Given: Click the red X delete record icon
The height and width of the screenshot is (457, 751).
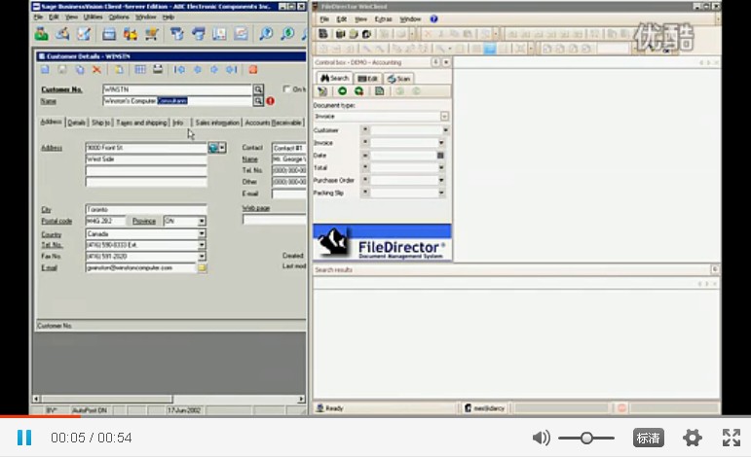Looking at the screenshot, I should point(96,70).
